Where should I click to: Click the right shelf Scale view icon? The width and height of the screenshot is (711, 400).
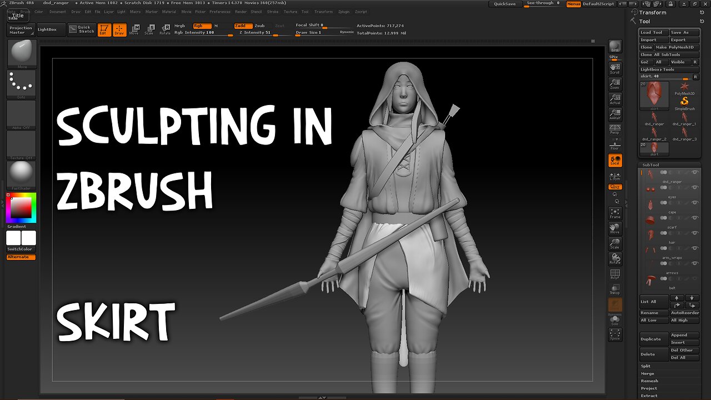click(615, 243)
